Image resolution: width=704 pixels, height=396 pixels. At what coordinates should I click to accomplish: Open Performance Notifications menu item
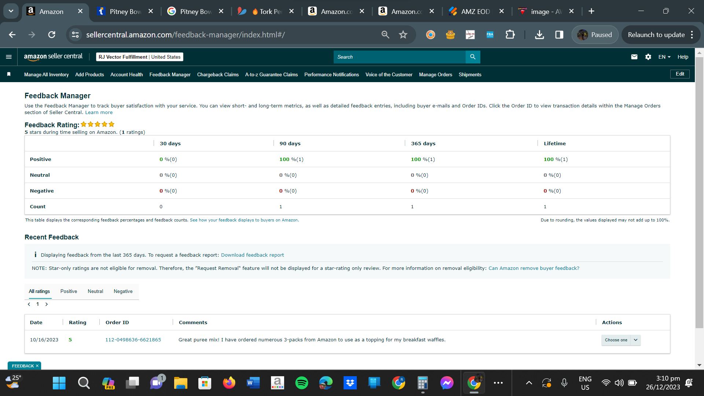coord(331,74)
